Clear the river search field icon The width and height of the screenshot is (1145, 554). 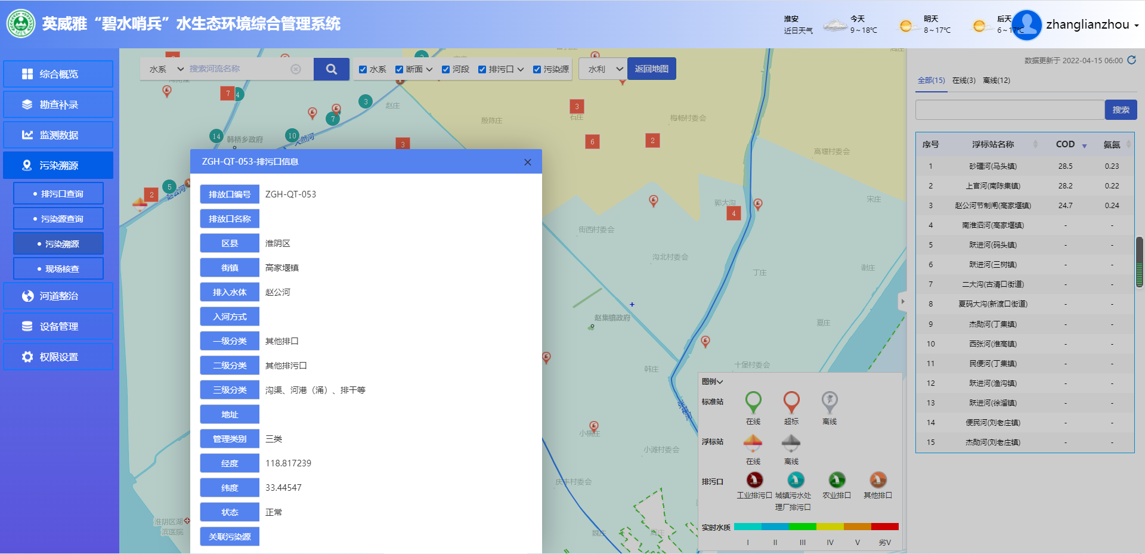tap(296, 69)
